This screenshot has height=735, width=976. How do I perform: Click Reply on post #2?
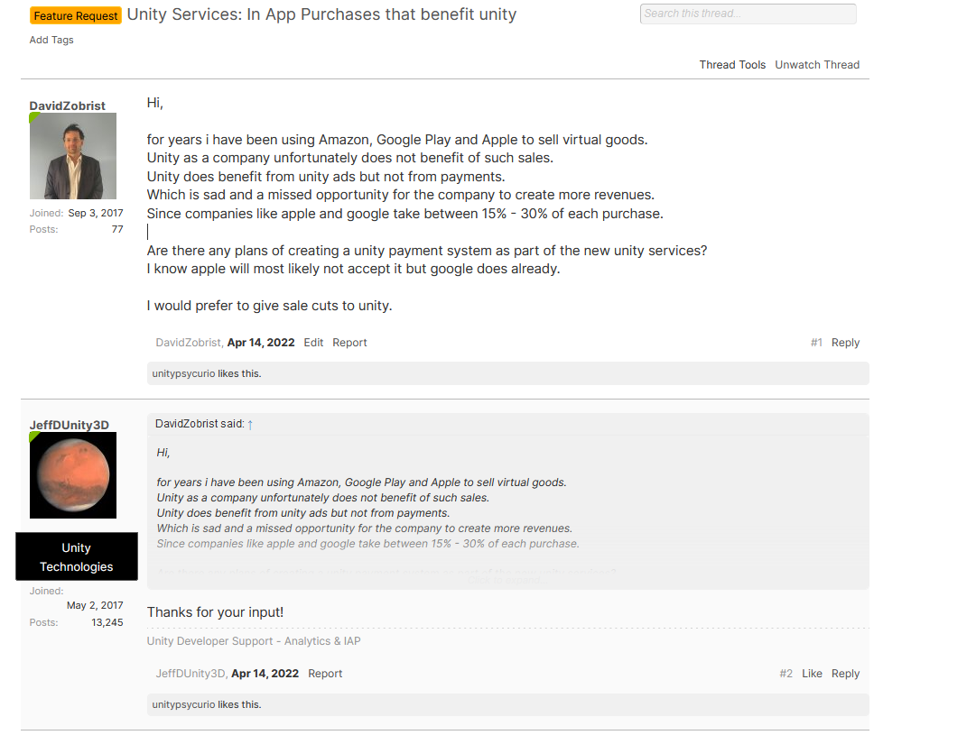tap(845, 674)
